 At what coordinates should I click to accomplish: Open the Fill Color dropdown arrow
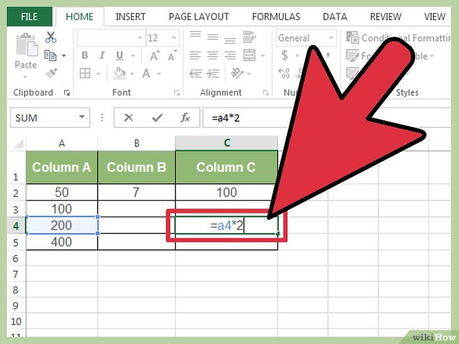point(132,74)
